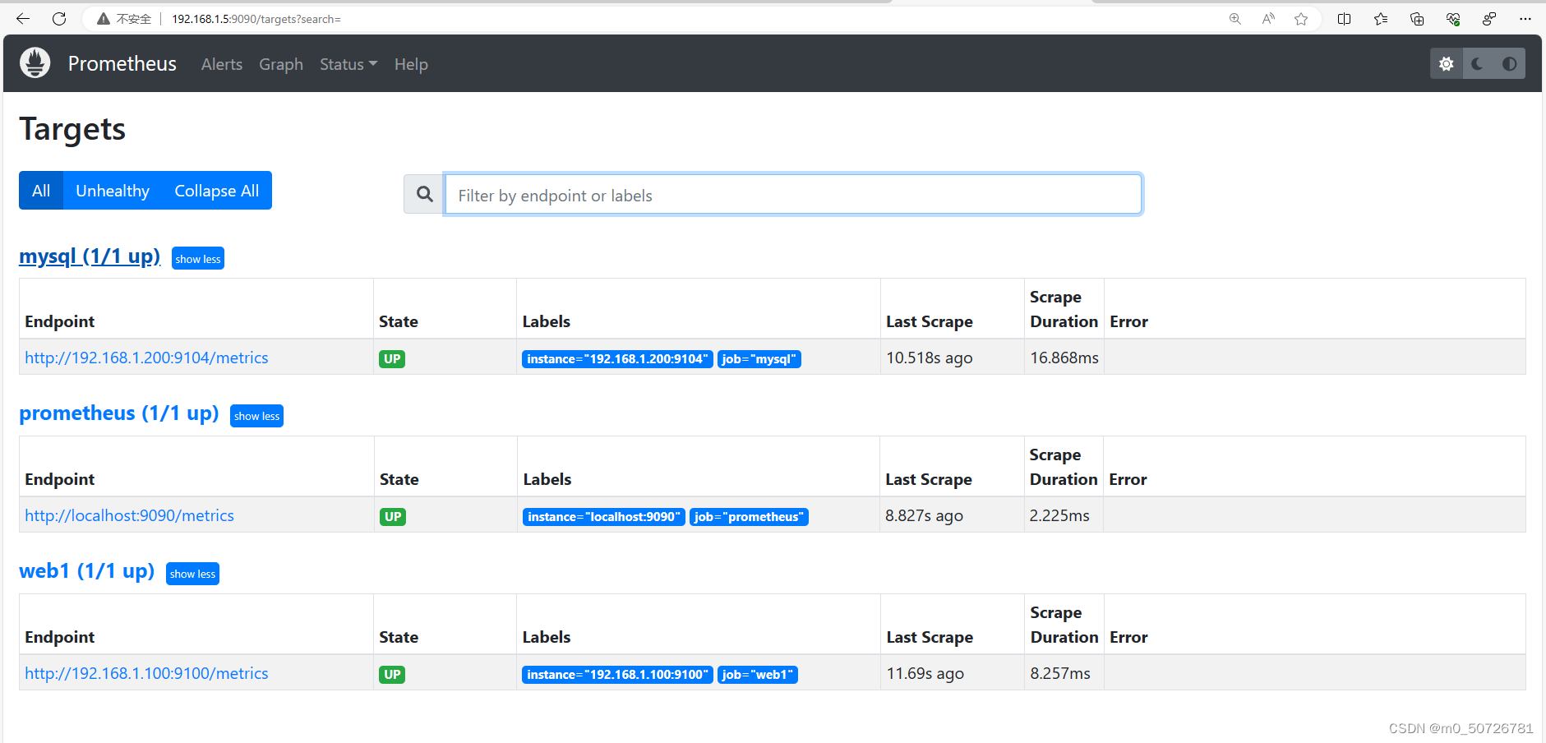Go to the Graph page

281,64
